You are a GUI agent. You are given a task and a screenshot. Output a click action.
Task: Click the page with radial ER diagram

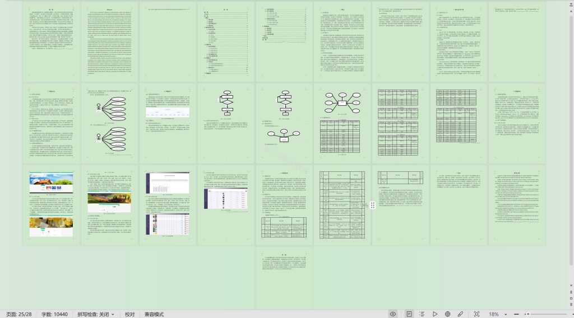pos(342,124)
